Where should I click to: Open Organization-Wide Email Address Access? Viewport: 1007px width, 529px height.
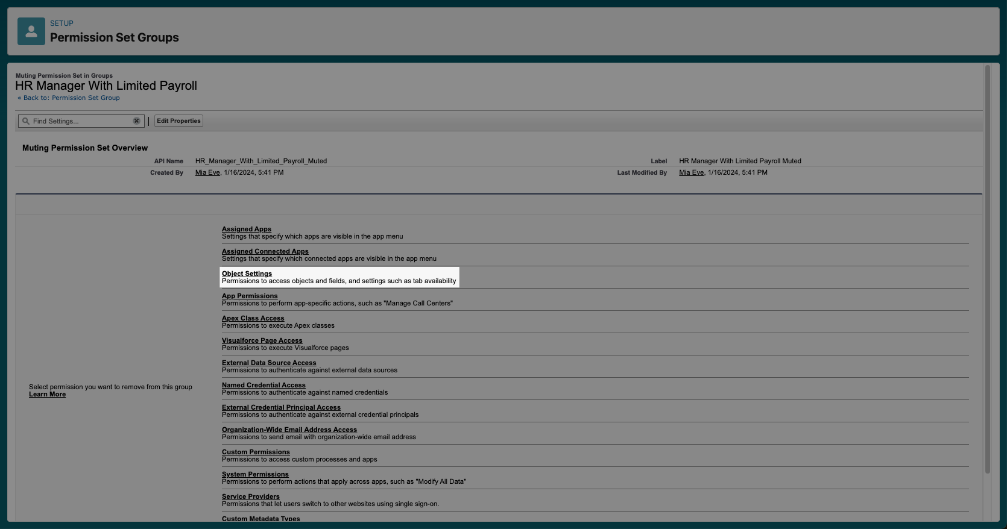point(289,430)
